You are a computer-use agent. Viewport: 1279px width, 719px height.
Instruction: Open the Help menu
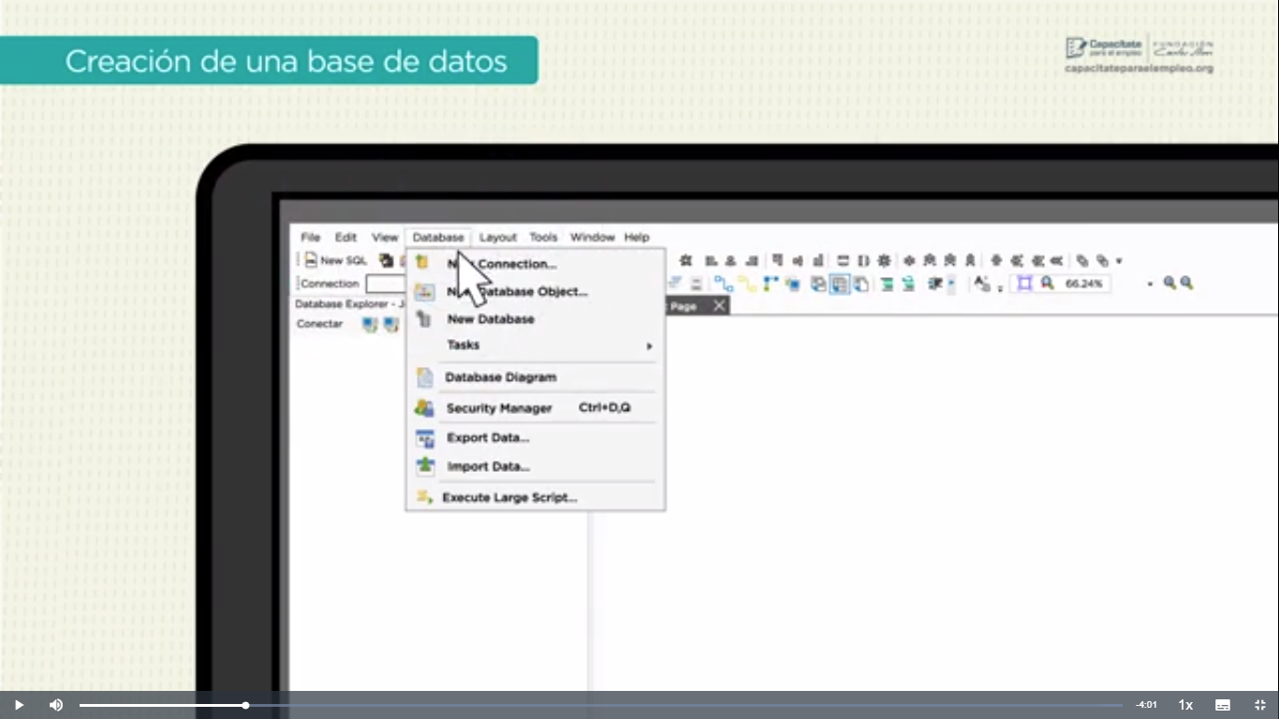click(637, 238)
